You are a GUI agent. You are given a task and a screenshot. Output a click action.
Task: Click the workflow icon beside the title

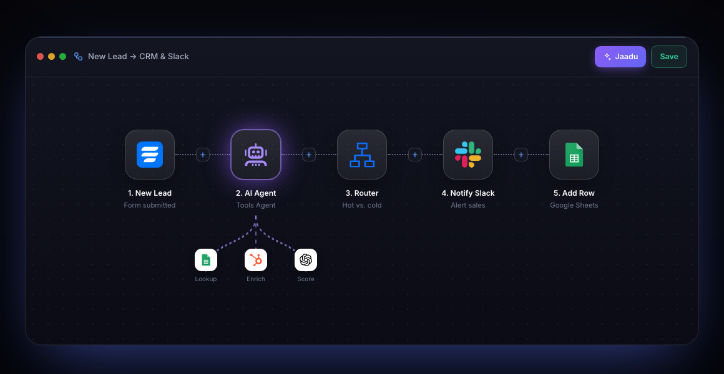tap(79, 57)
